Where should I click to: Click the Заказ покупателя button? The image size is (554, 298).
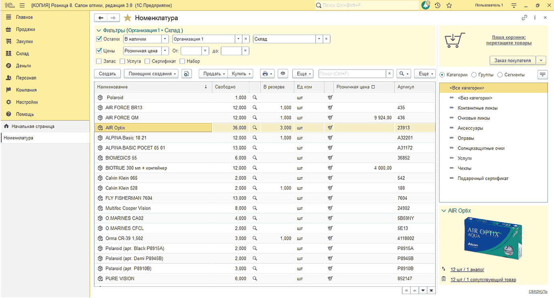pos(513,60)
